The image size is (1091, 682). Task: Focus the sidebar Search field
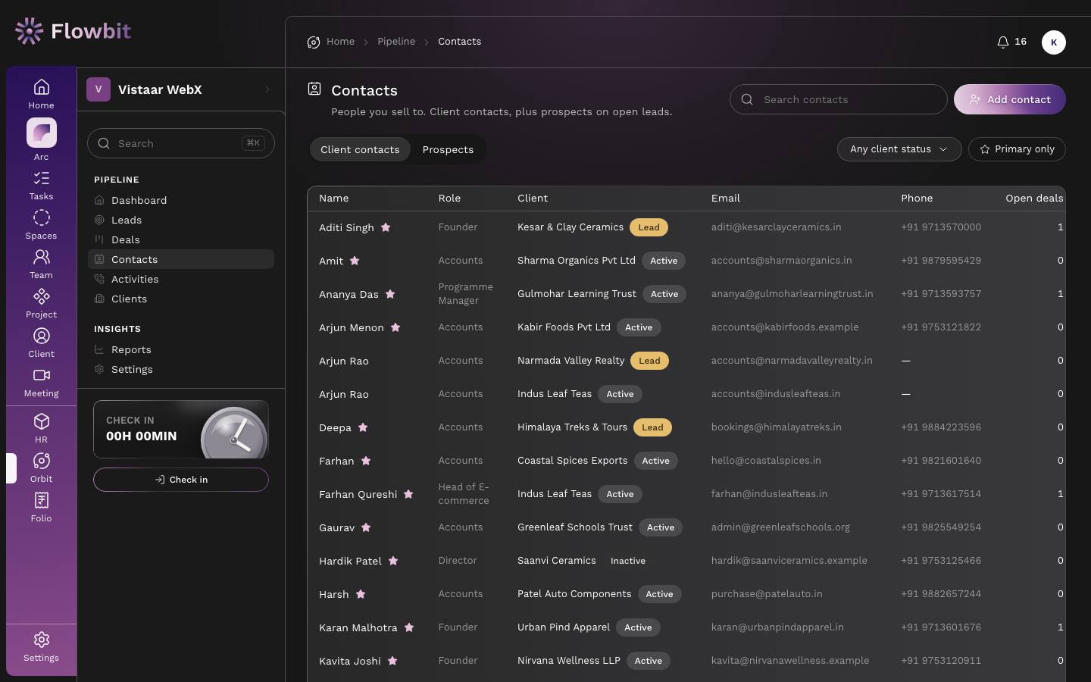click(x=181, y=143)
